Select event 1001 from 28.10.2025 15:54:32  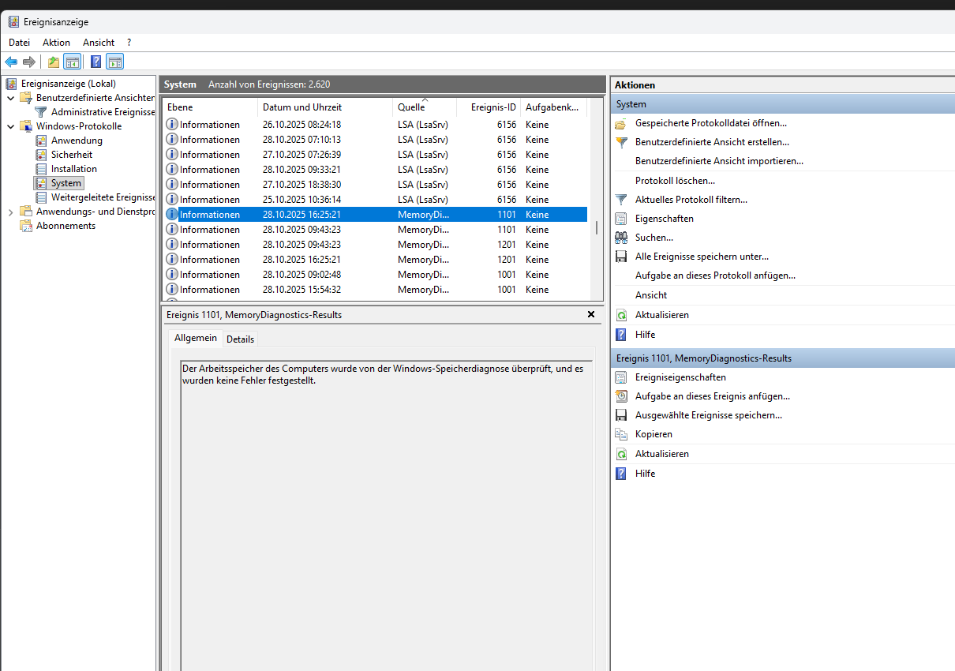pyautogui.click(x=376, y=290)
